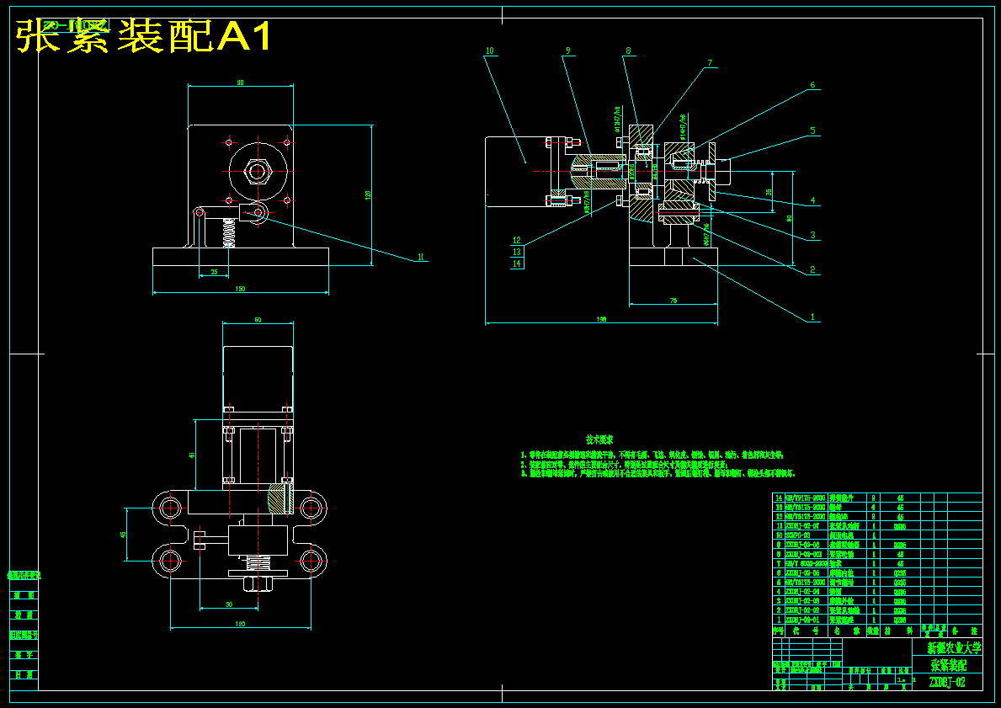The width and height of the screenshot is (1001, 708).
Task: Select balloon number 2 beside the section view
Action: pos(812,269)
